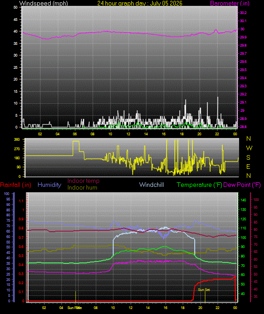Click the 24 hour graph day title

(x=140, y=3)
